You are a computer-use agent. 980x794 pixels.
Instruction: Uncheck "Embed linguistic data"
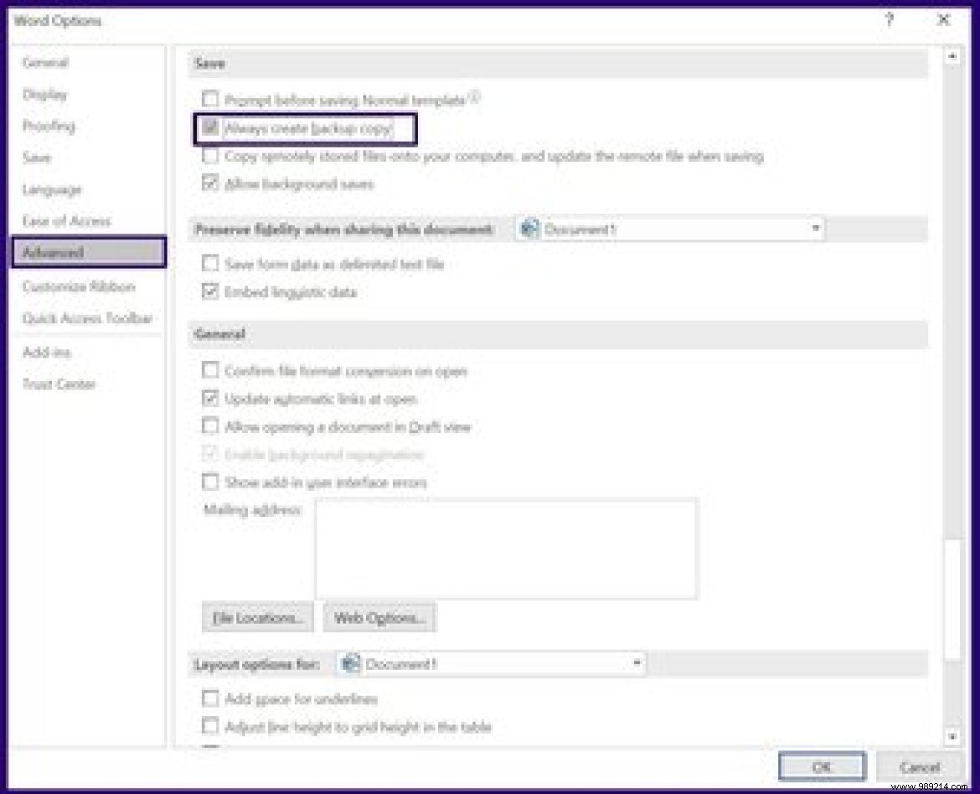(209, 292)
